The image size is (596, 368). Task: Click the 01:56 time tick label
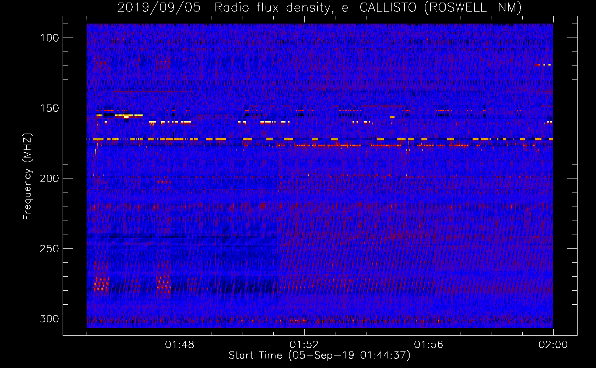pyautogui.click(x=429, y=345)
